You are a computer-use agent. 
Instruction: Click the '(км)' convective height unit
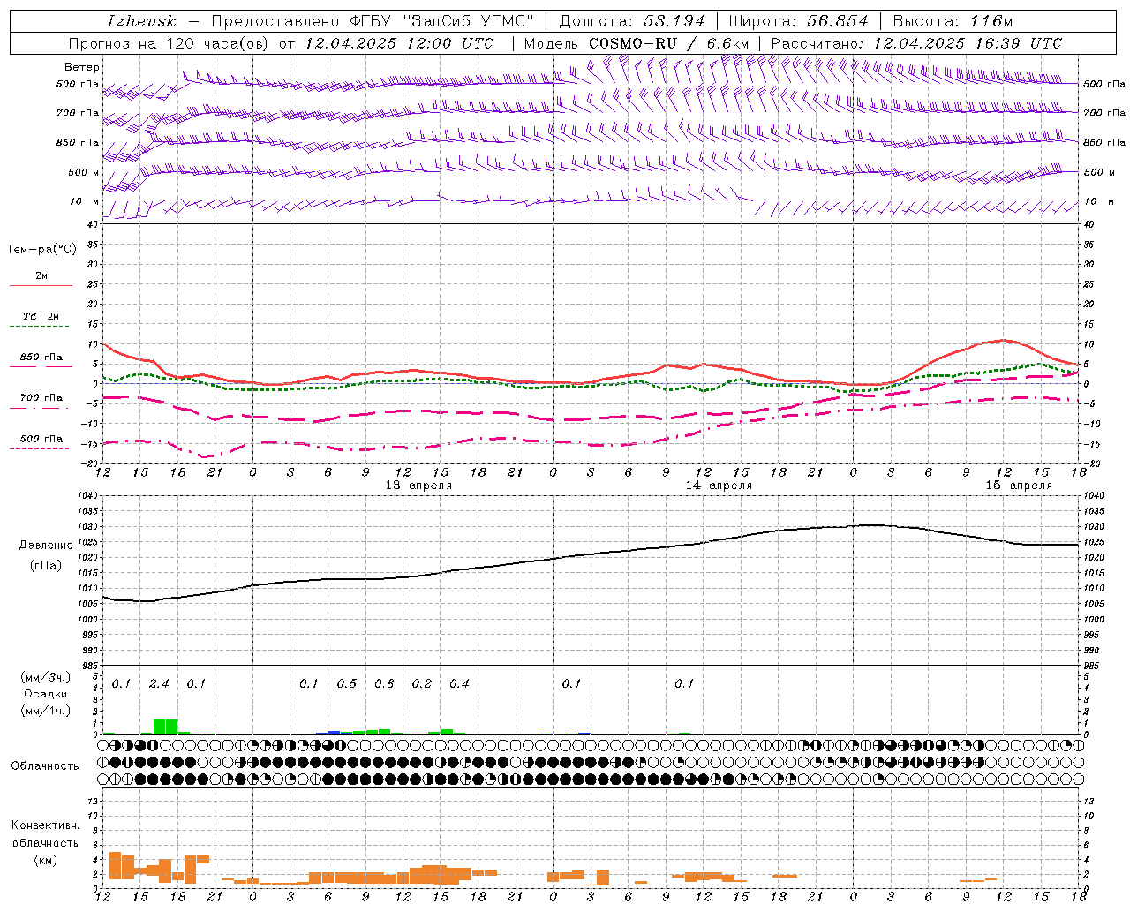[x=45, y=860]
